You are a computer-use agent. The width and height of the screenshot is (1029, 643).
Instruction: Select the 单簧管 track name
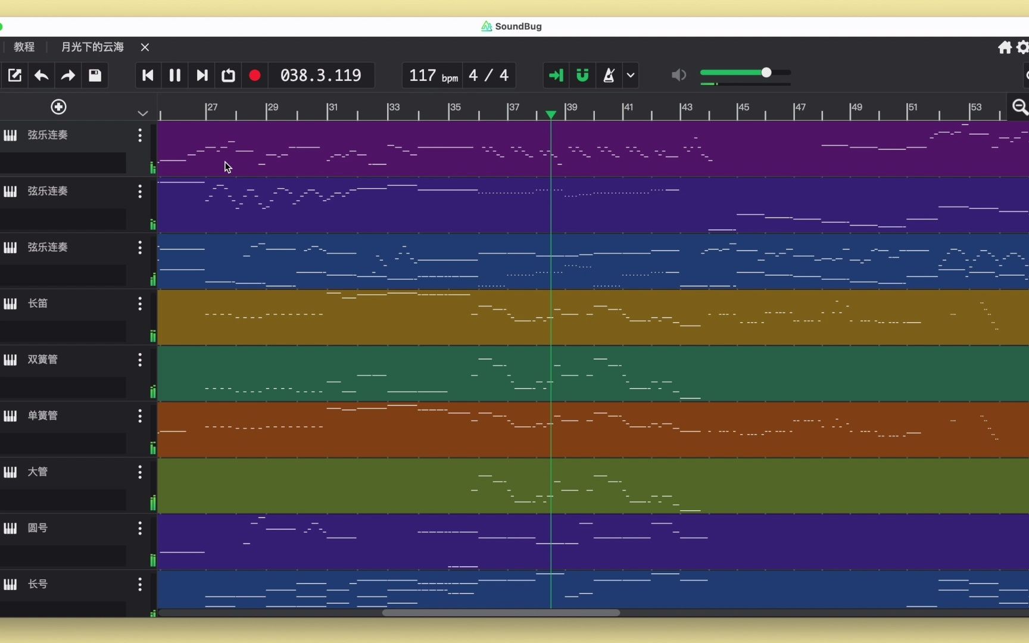point(43,416)
